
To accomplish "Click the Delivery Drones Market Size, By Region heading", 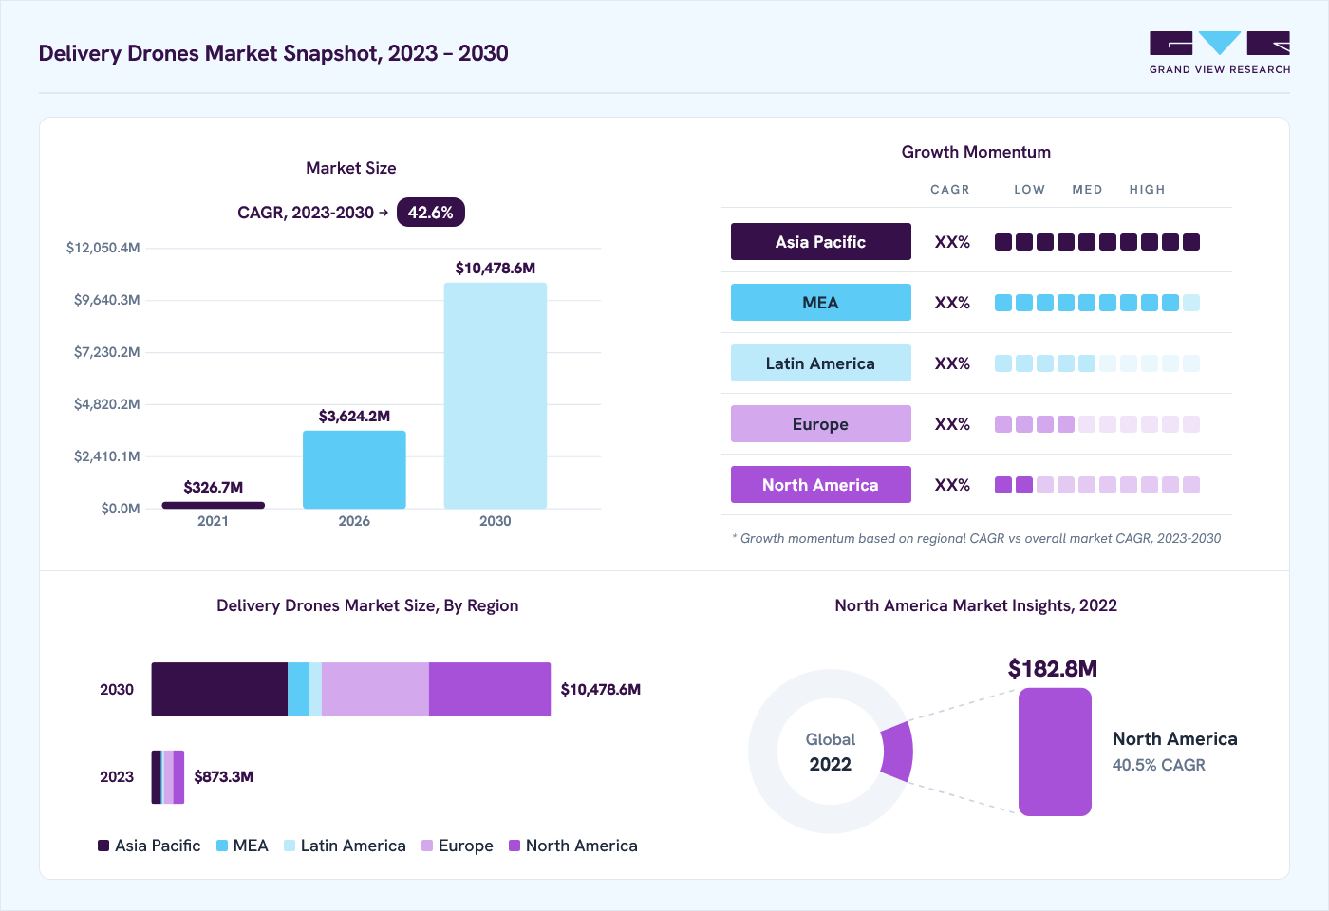I will click(x=367, y=605).
